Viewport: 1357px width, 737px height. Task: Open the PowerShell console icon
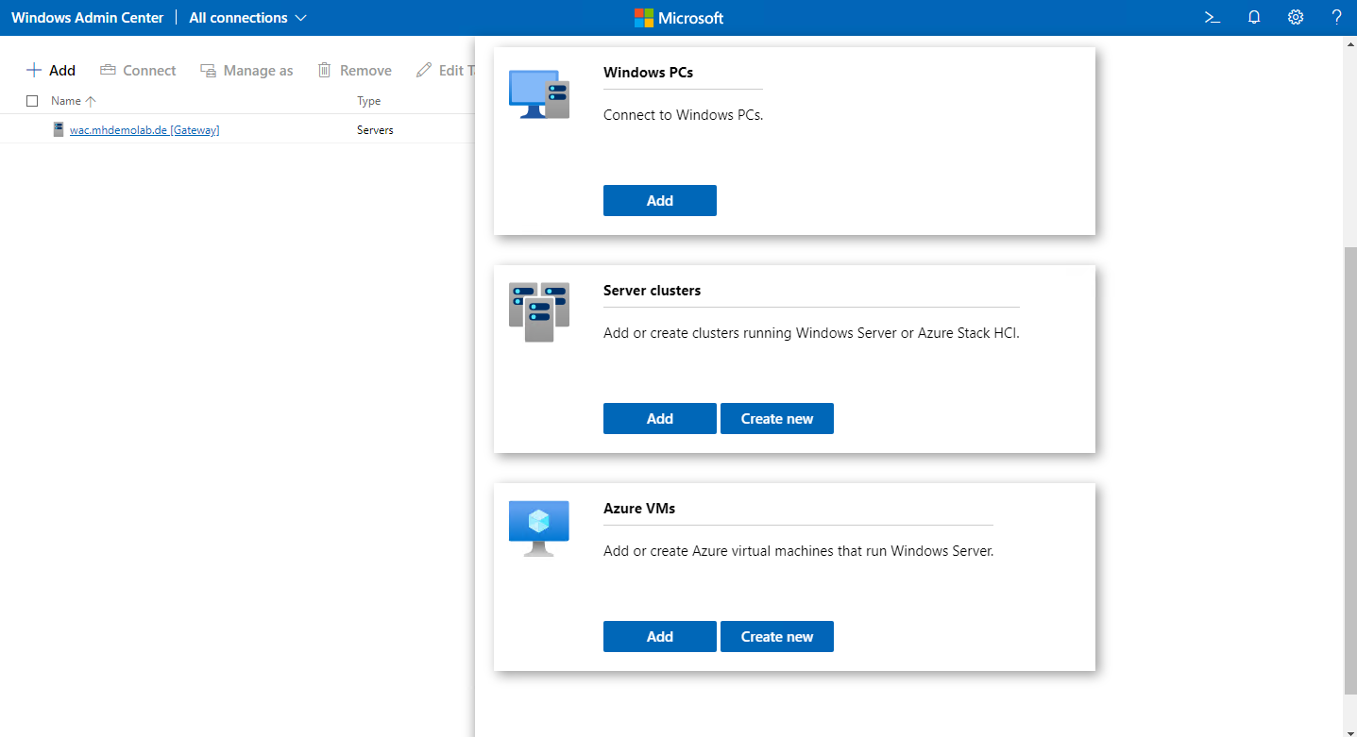tap(1212, 17)
